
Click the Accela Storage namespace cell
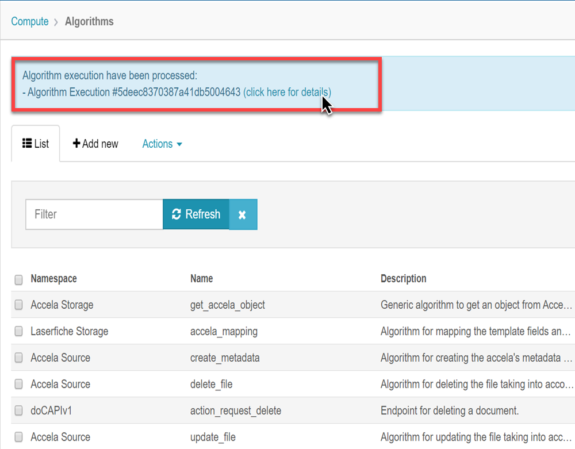[x=62, y=305]
